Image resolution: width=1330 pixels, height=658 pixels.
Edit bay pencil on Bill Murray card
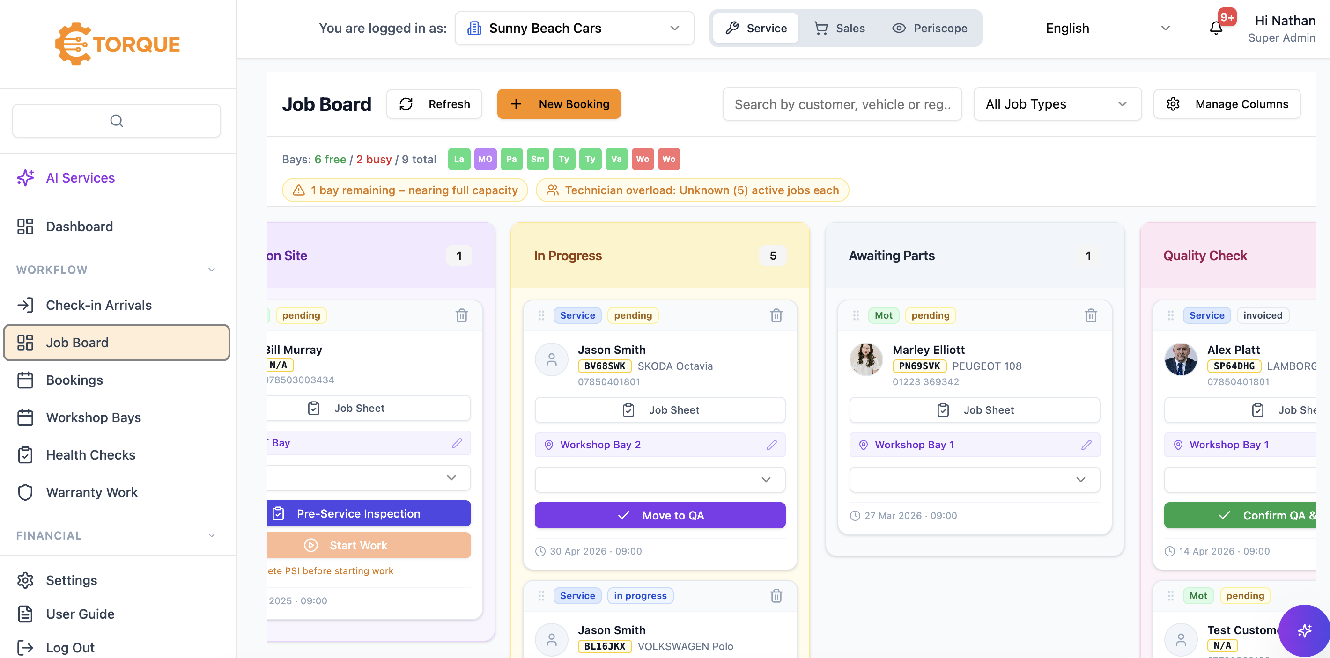[457, 443]
